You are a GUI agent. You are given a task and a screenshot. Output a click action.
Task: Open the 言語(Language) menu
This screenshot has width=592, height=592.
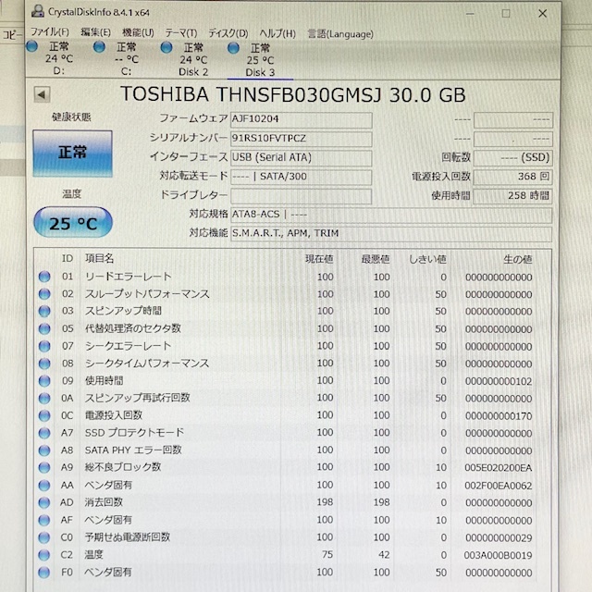click(x=340, y=34)
